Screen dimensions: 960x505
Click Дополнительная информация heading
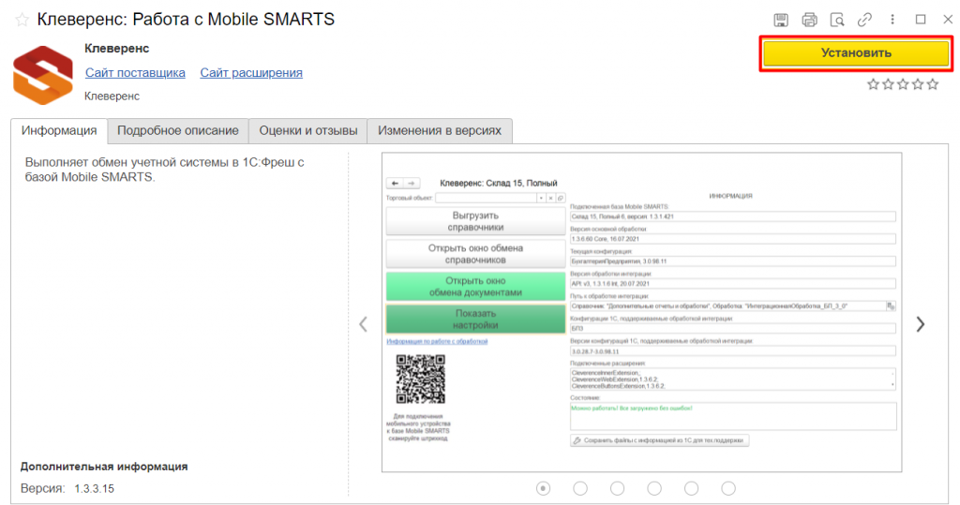(104, 467)
